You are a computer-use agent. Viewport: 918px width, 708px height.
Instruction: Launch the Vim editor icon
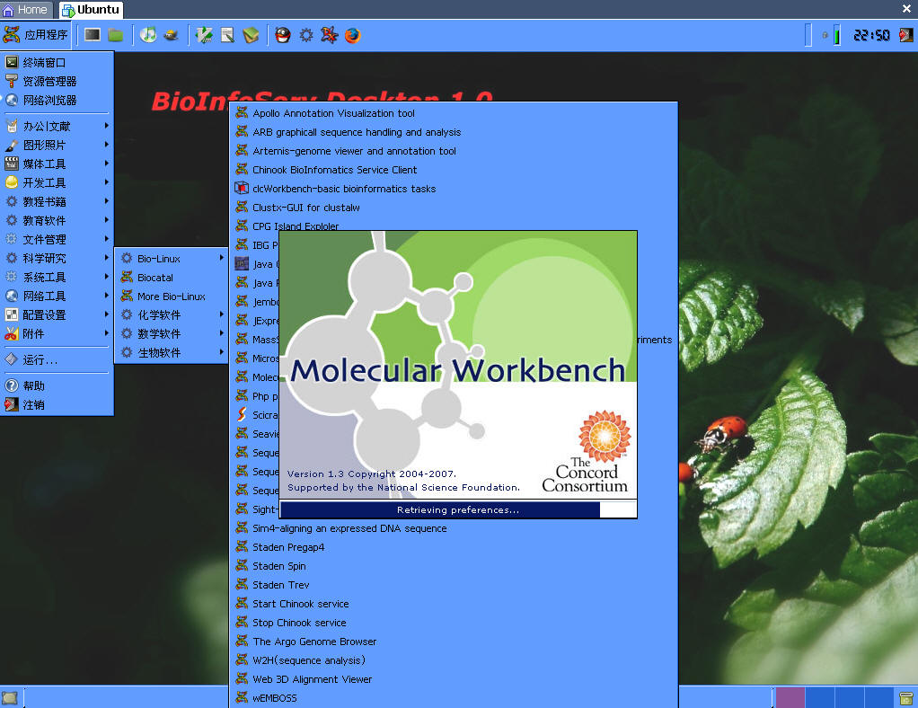click(204, 35)
